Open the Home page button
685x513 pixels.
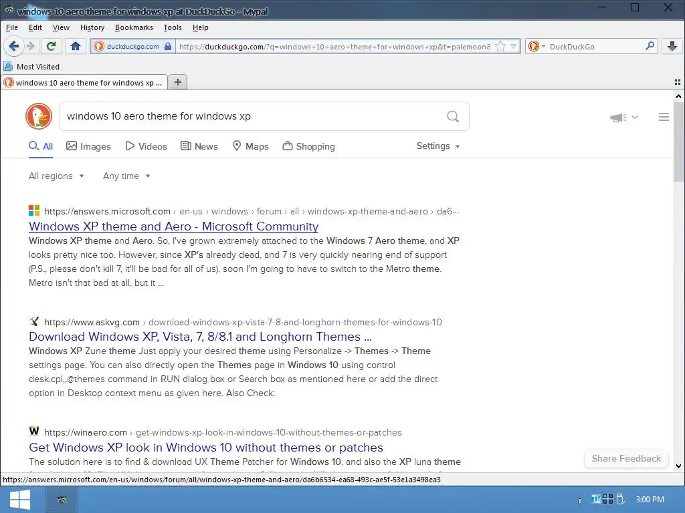pyautogui.click(x=75, y=46)
